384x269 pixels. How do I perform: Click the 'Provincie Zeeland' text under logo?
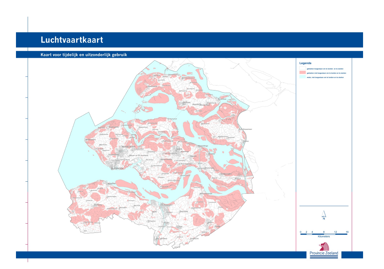pos(324,253)
